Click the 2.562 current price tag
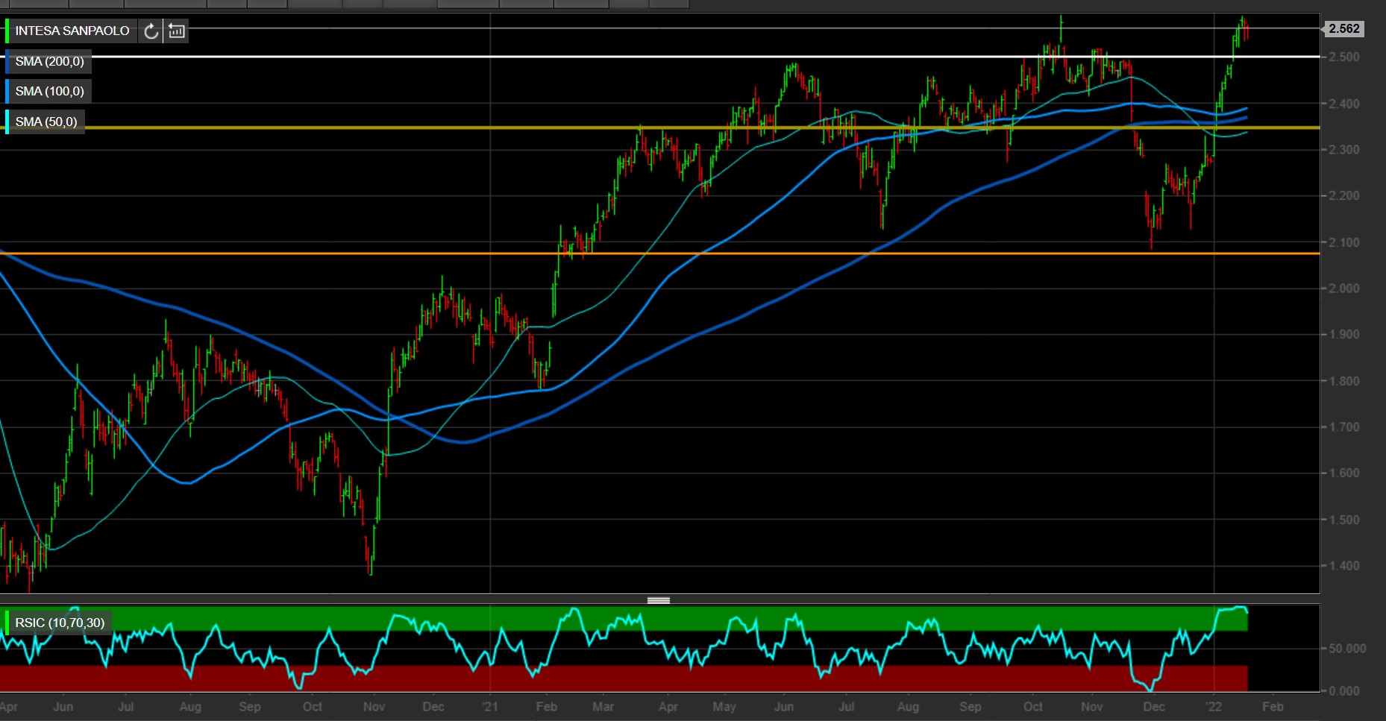This screenshot has height=721, width=1386. [x=1344, y=28]
